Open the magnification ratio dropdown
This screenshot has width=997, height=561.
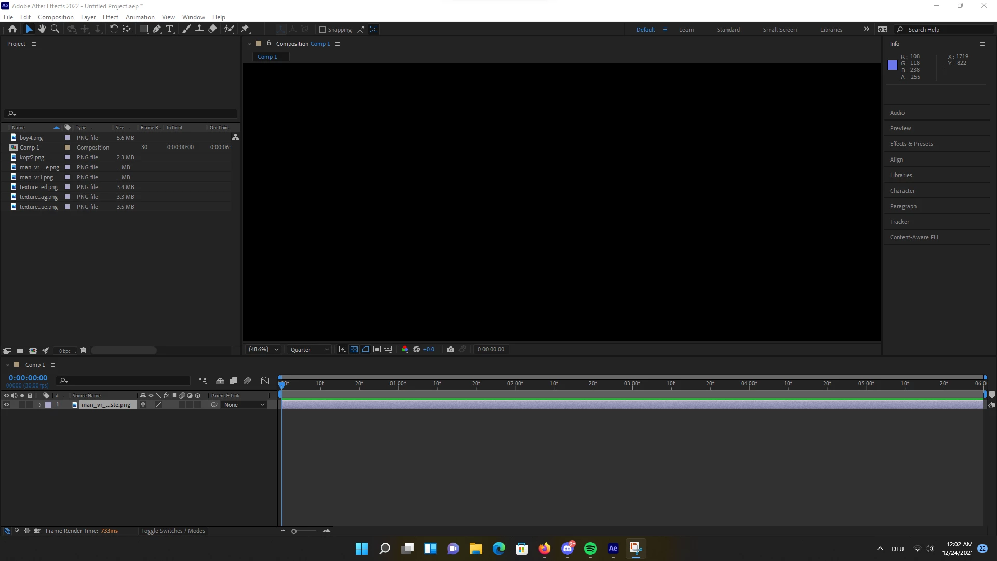point(264,350)
